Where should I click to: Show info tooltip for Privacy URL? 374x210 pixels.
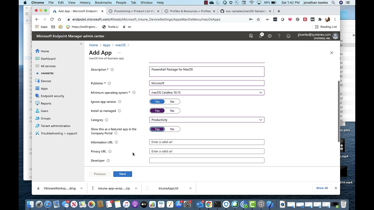click(x=110, y=151)
